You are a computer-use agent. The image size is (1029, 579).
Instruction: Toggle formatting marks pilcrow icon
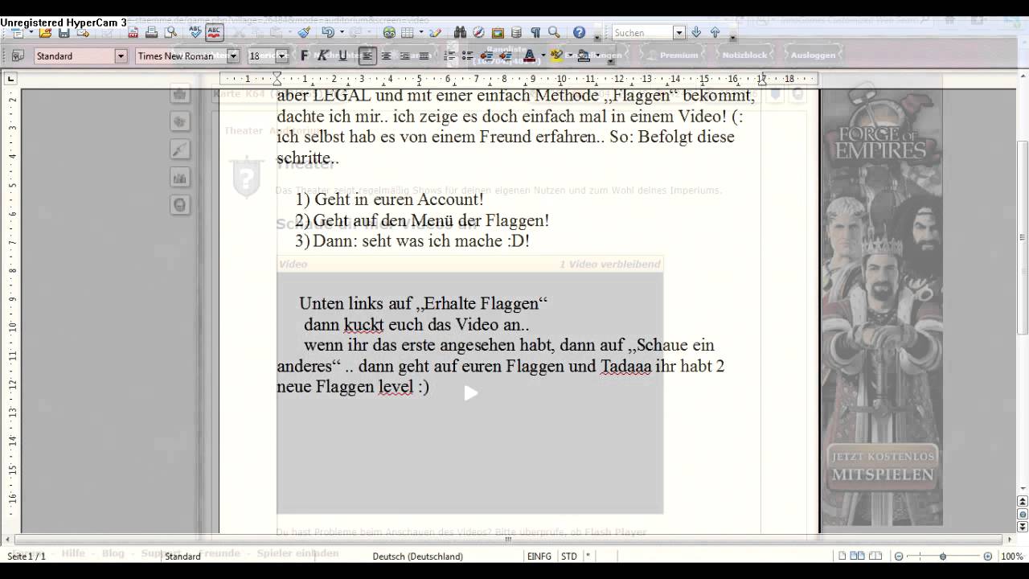tap(535, 33)
